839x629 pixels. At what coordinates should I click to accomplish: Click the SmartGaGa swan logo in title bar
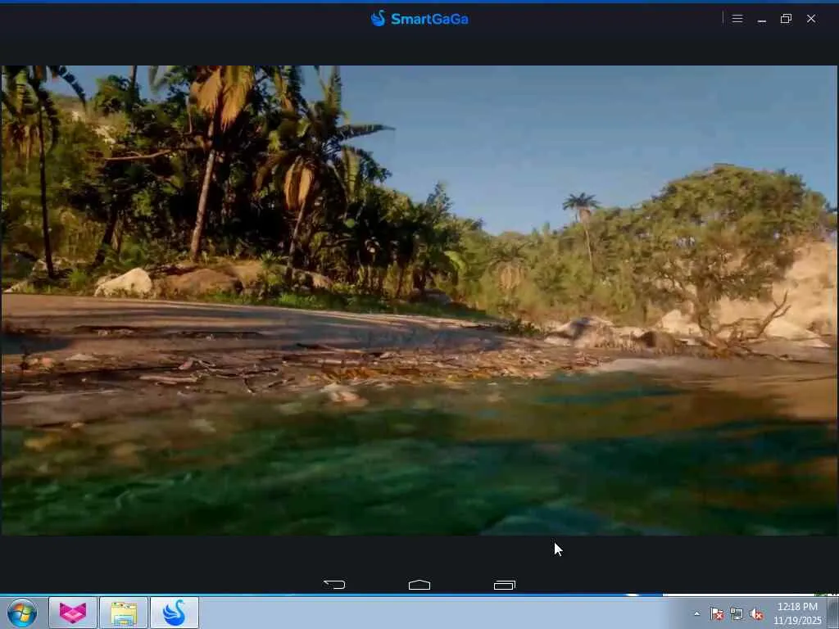pos(379,18)
